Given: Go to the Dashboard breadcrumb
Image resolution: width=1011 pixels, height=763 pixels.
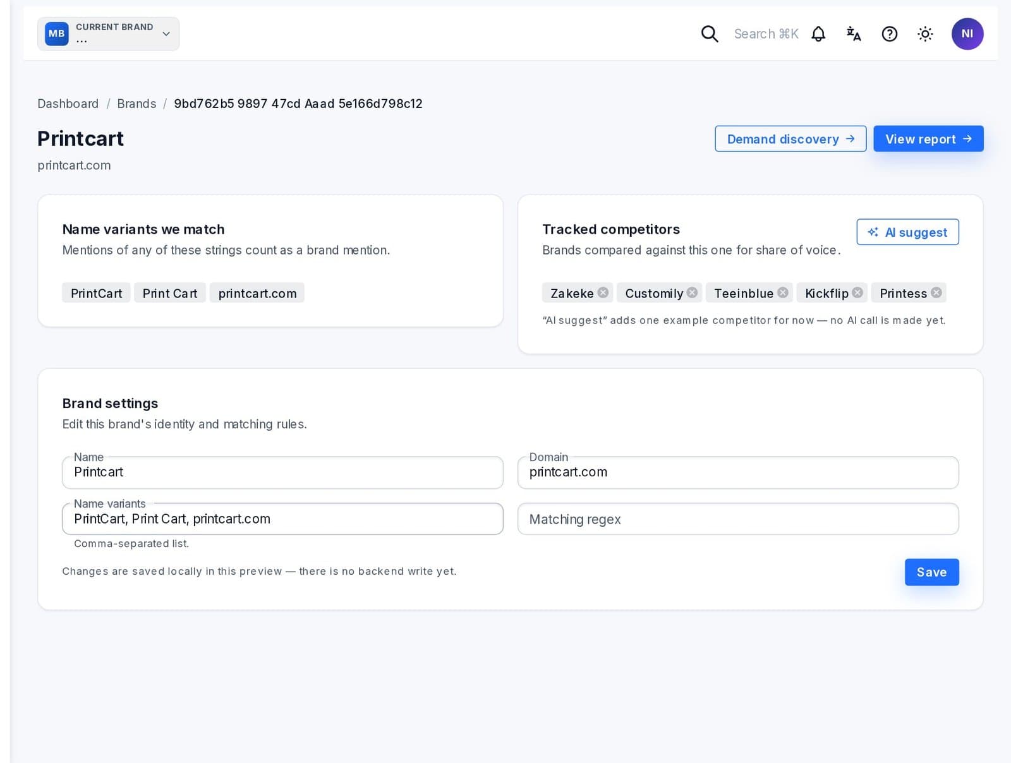Looking at the screenshot, I should [x=68, y=104].
